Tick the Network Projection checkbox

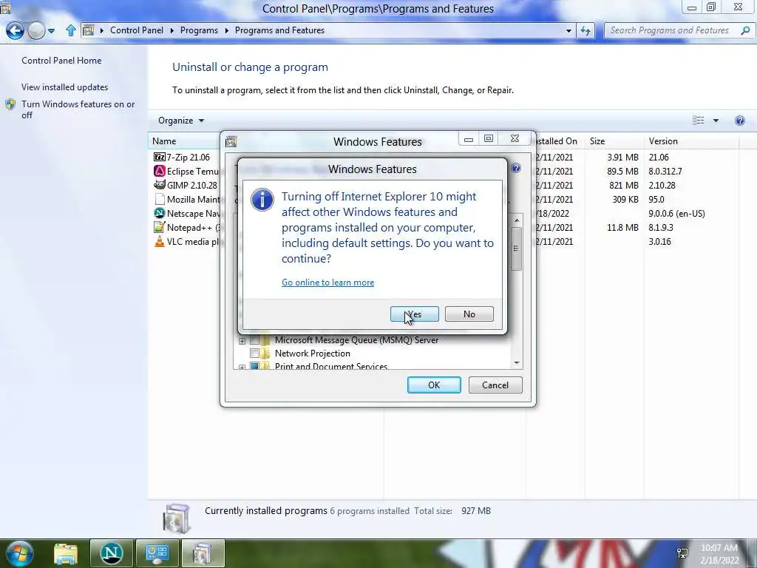click(x=254, y=354)
